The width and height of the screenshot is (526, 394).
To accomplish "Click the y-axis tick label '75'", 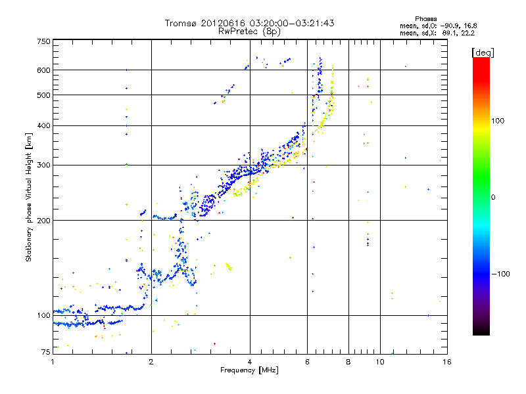I will point(46,352).
